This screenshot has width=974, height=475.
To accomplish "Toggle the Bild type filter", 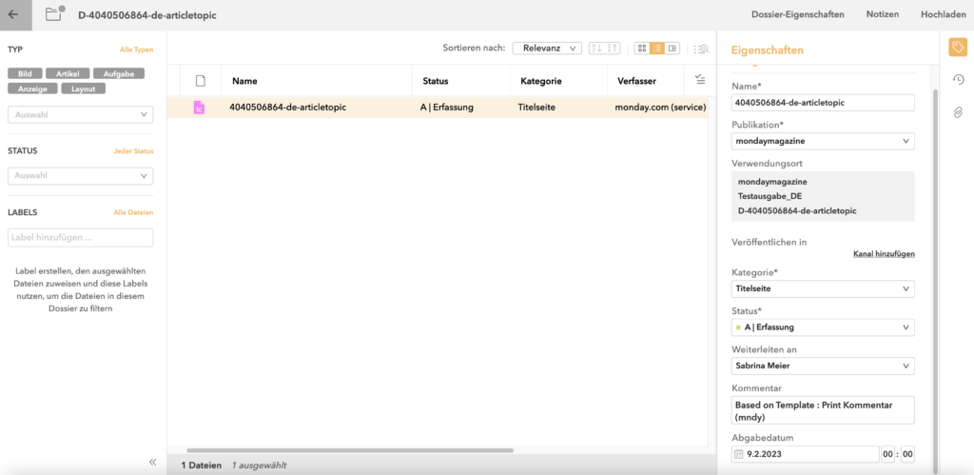I will (25, 73).
